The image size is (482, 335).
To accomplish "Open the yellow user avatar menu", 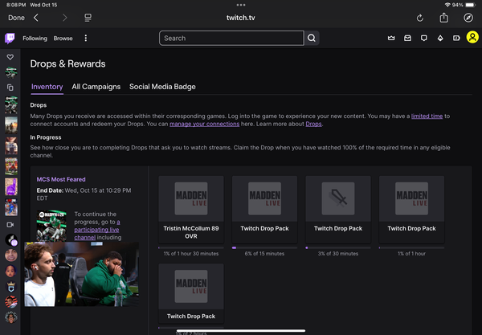I will [x=472, y=38].
